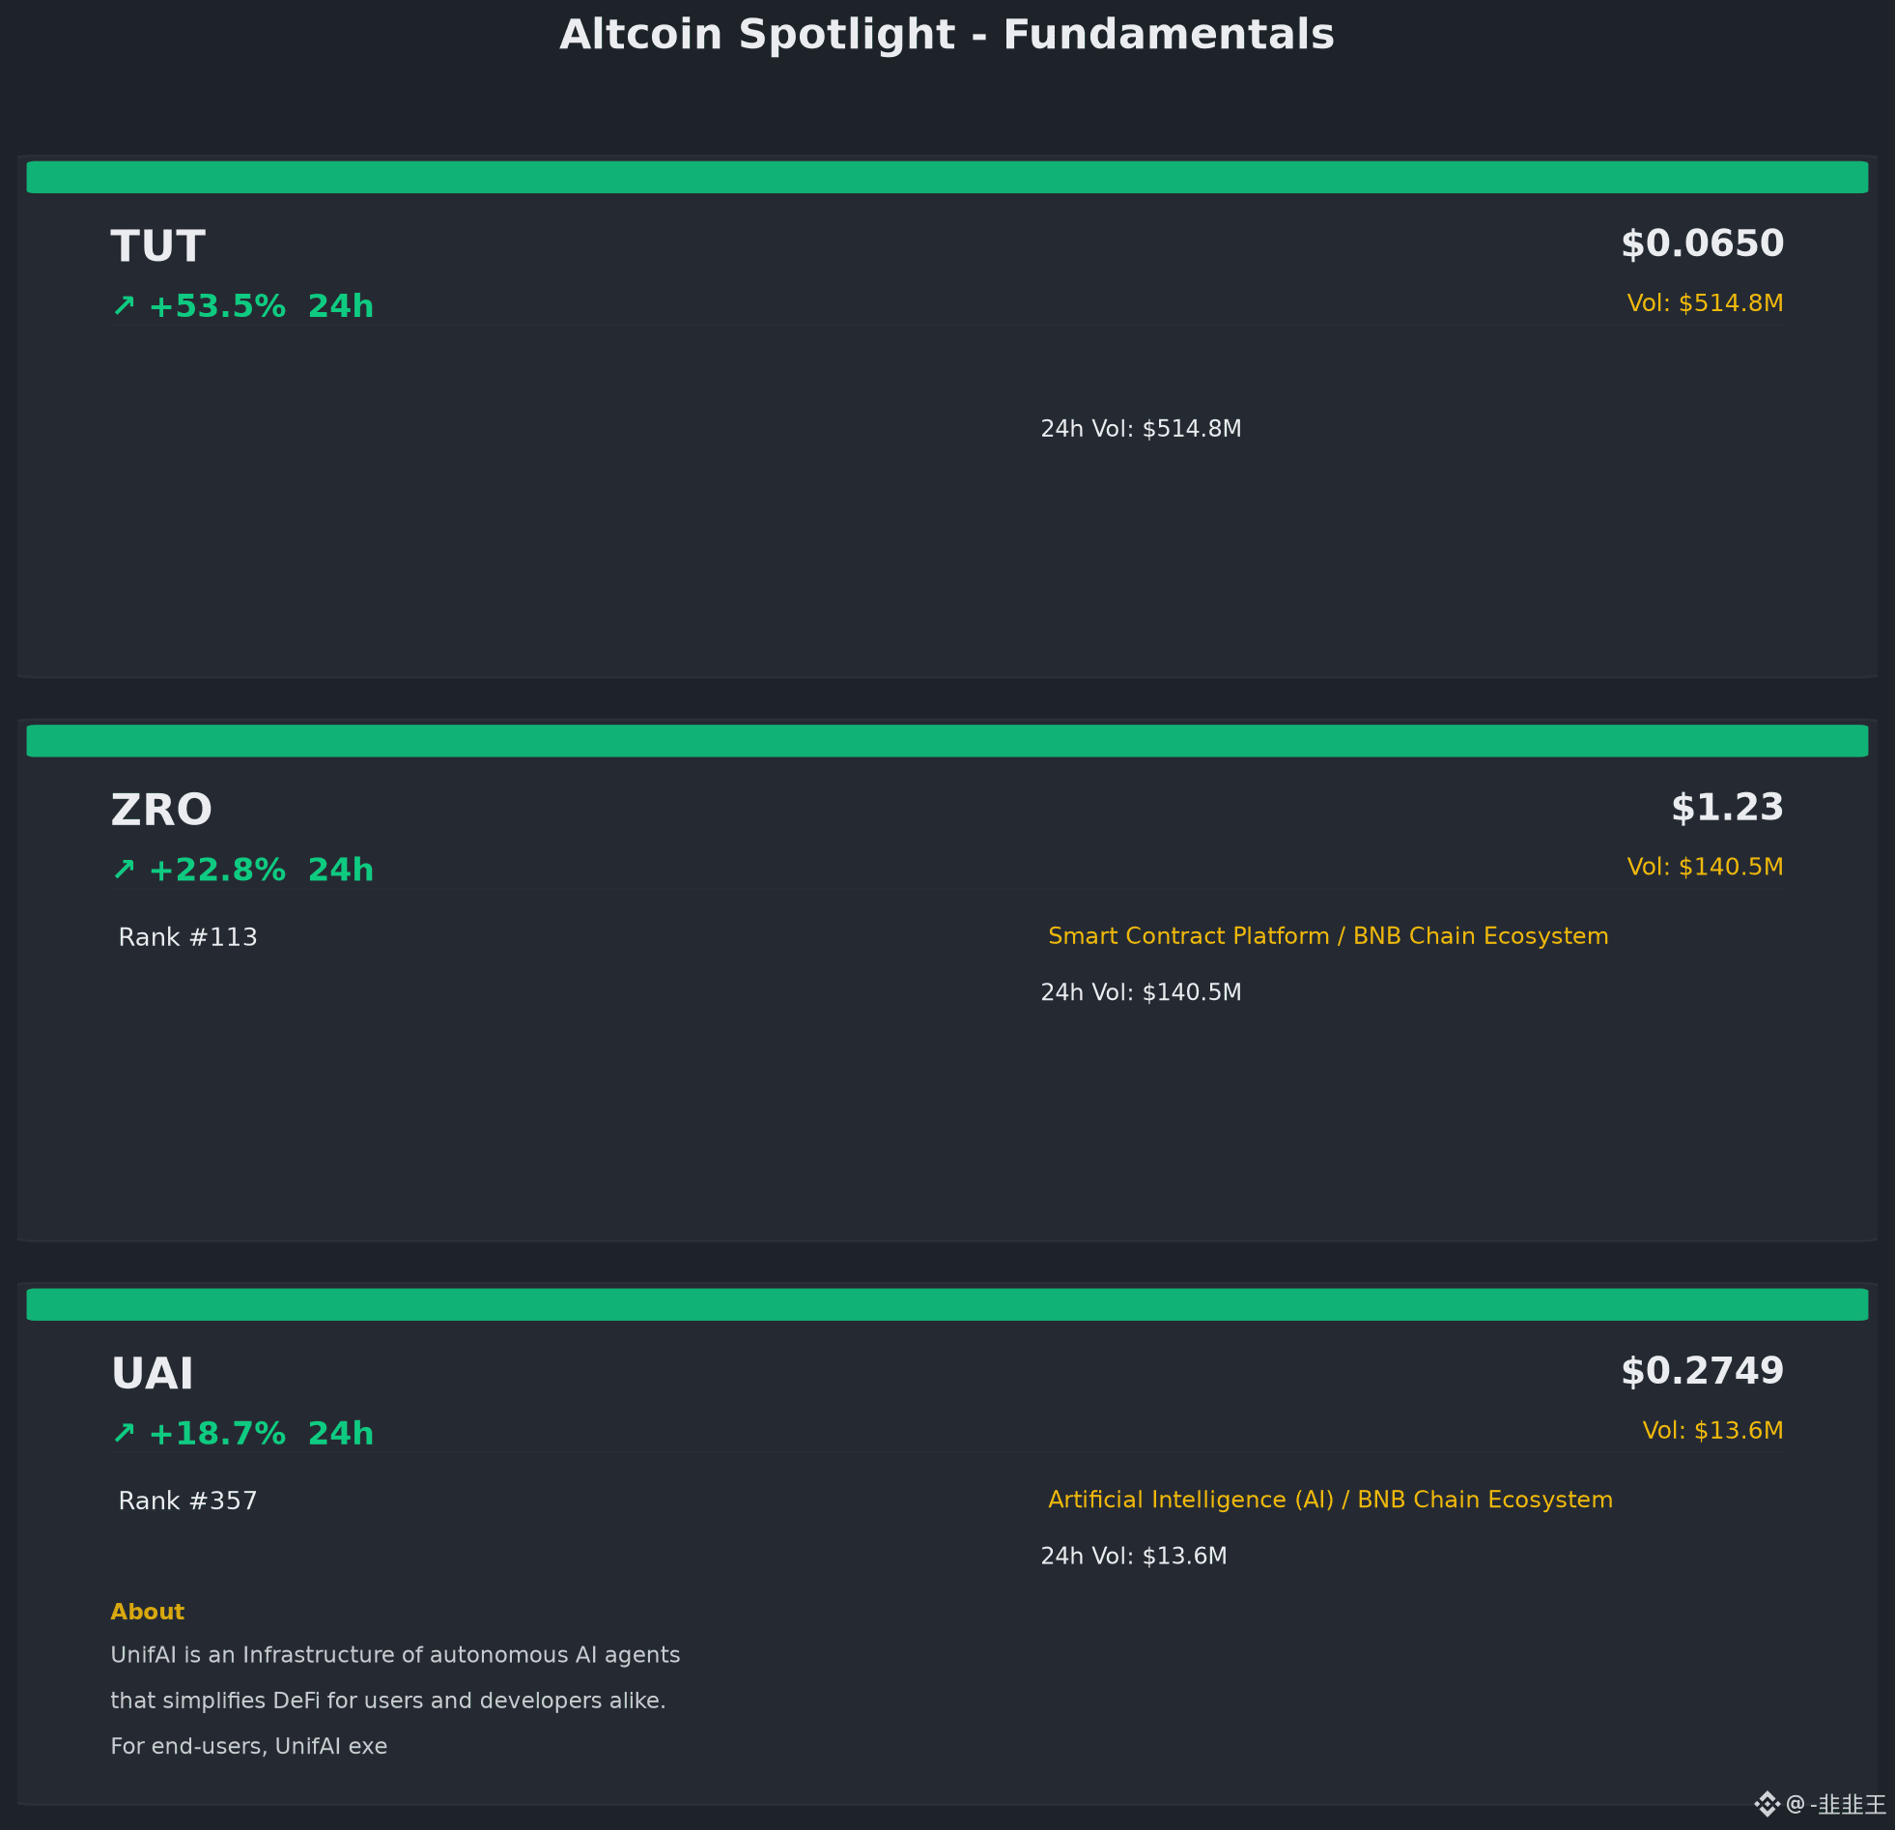1895x1830 pixels.
Task: Click the Altcoin Spotlight - Fundamentals title
Action: tap(947, 35)
